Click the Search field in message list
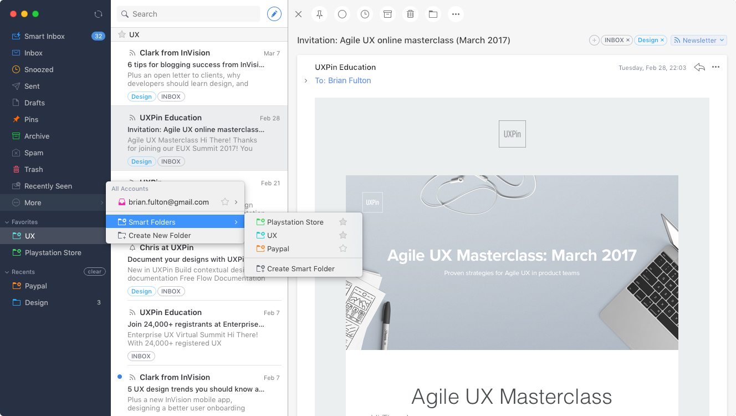The height and width of the screenshot is (416, 736). (188, 14)
